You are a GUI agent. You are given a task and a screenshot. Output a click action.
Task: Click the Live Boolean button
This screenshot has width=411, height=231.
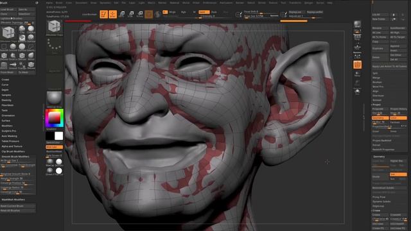coord(89,14)
